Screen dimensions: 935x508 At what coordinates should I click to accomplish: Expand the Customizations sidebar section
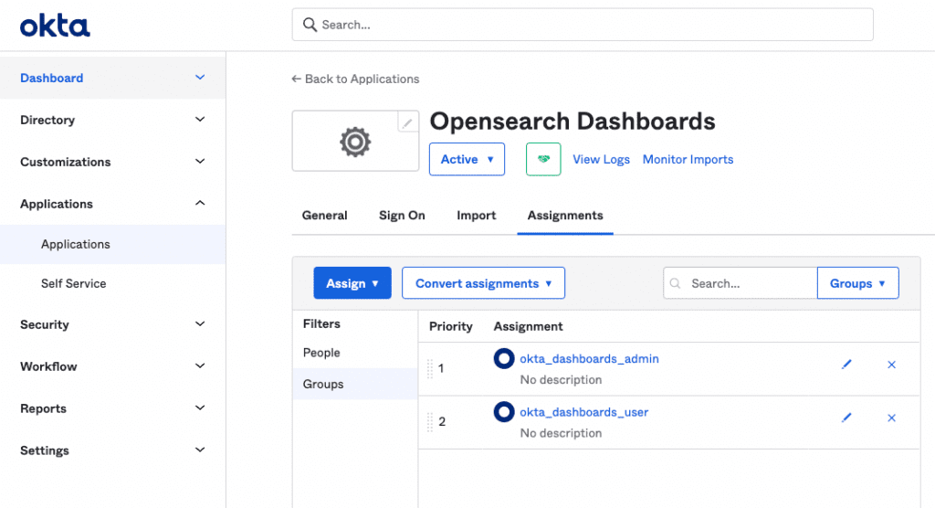click(112, 162)
